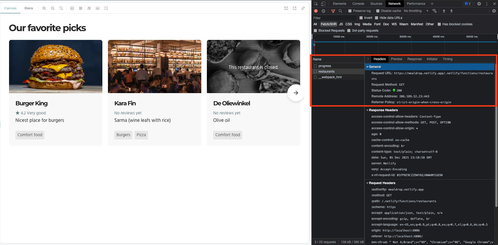The width and height of the screenshot is (498, 245).
Task: Filter requests by All types
Action: point(315,24)
